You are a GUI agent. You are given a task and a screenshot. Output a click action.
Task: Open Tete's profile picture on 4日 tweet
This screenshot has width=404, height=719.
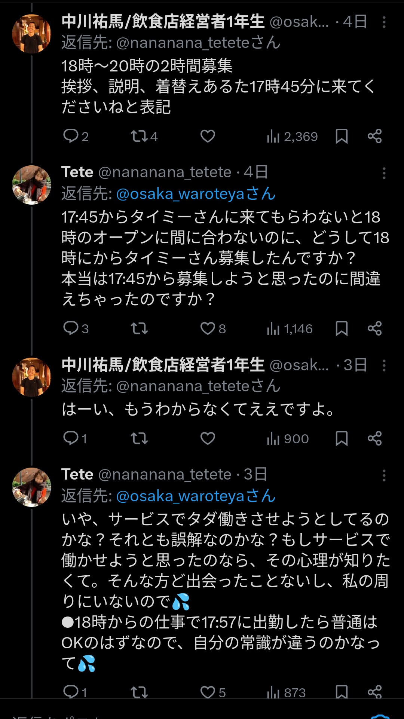click(32, 185)
